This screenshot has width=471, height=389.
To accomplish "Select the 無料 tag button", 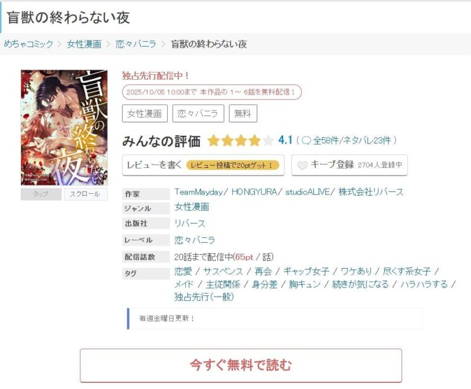I will [x=243, y=114].
